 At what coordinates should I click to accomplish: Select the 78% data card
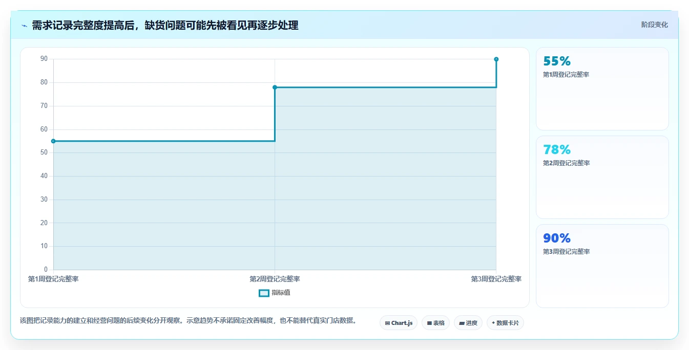pyautogui.click(x=602, y=177)
